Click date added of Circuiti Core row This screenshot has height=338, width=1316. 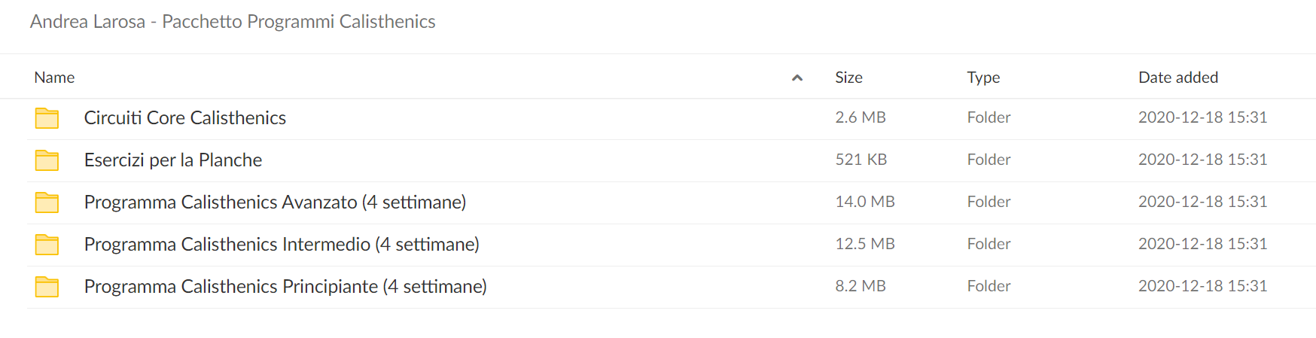(1202, 117)
